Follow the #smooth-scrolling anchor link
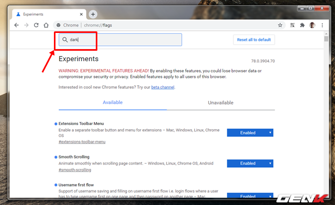 click(x=75, y=170)
